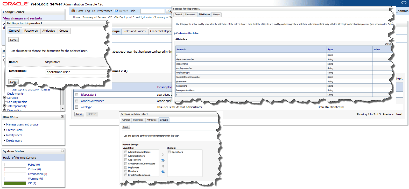
Task: Click FlexDeploy-WLS breadcrumb link
Action: click(x=125, y=17)
